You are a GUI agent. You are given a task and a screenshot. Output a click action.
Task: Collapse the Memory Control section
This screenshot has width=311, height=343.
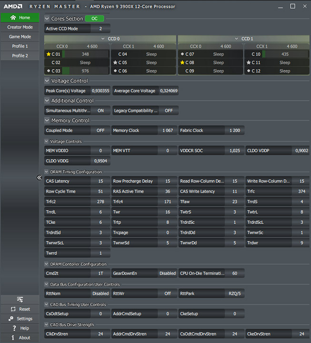(47, 121)
